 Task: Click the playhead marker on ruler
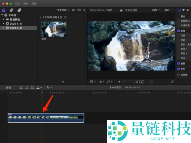pos(42,92)
